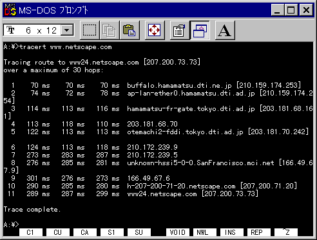Click the ^Z function key label
This screenshot has width=317, height=240.
(x=286, y=232)
